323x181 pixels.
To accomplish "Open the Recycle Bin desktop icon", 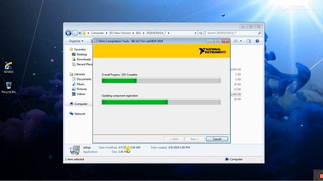I will click(9, 87).
